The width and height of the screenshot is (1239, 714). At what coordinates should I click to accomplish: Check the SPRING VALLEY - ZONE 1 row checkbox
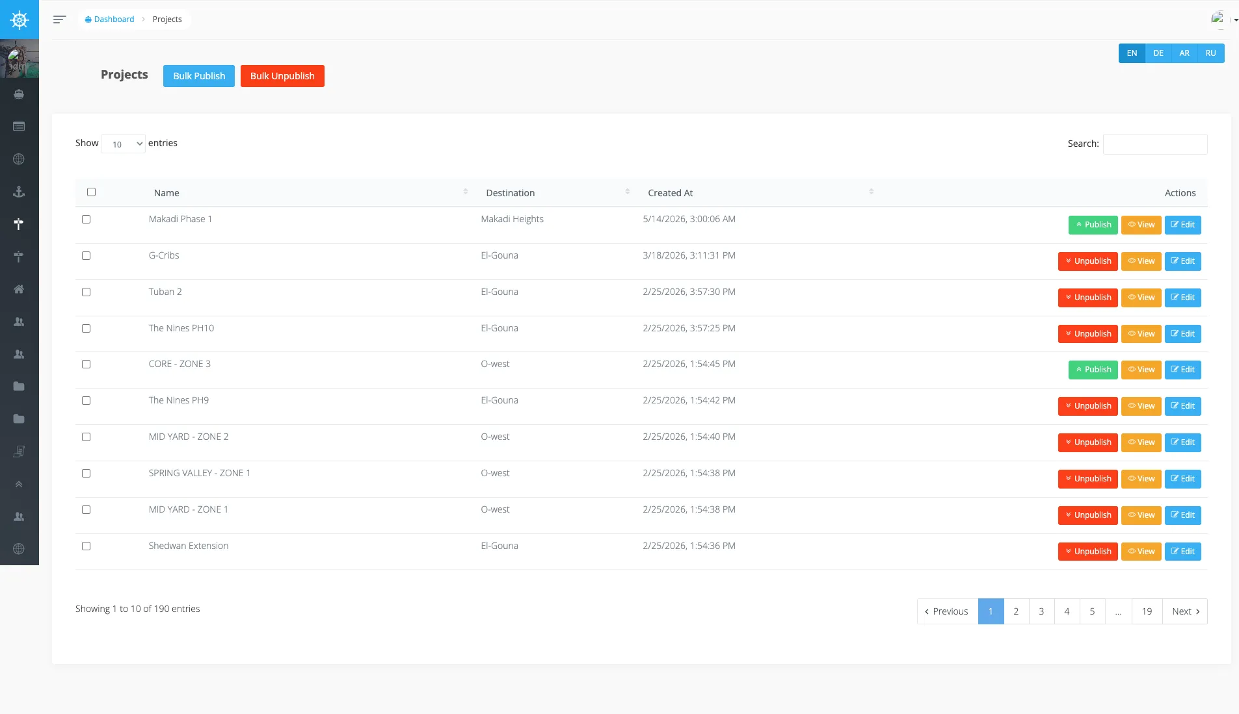click(x=86, y=473)
